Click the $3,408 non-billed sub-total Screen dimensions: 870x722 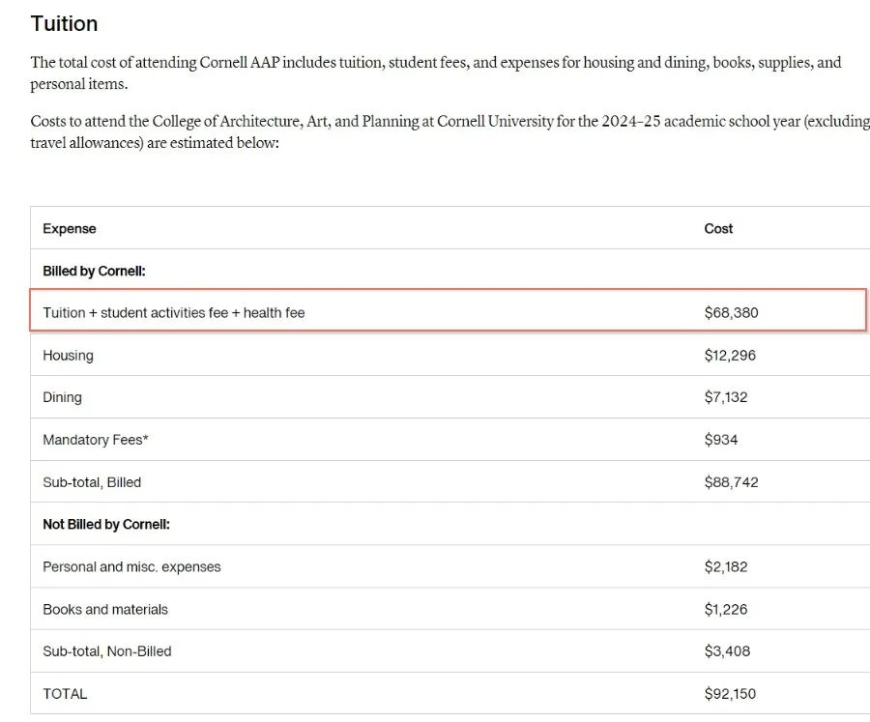[x=727, y=651]
